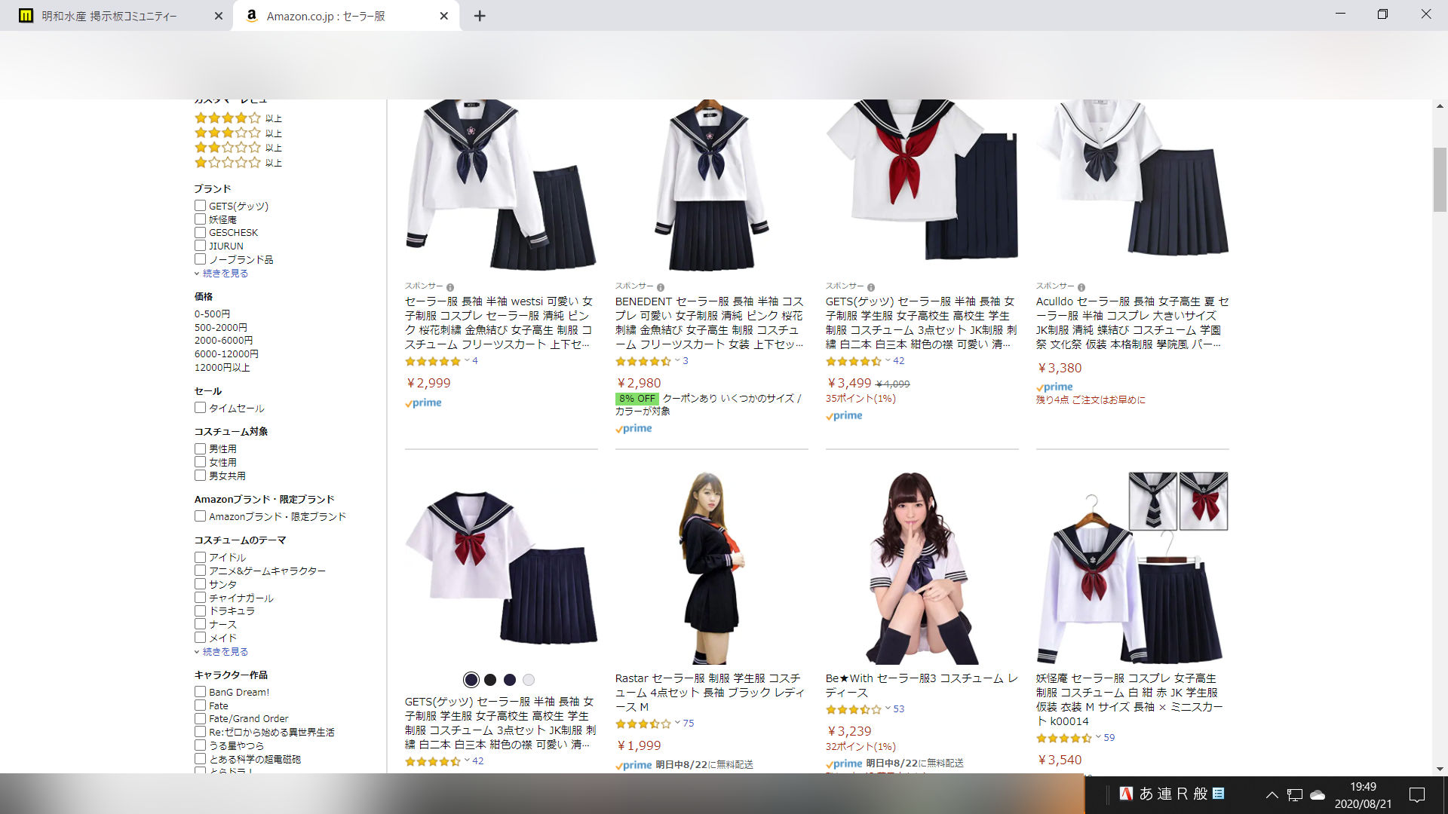The image size is (1448, 814).
Task: Switch to the Amazon.co.jp セーラー服 tab
Action: click(345, 16)
